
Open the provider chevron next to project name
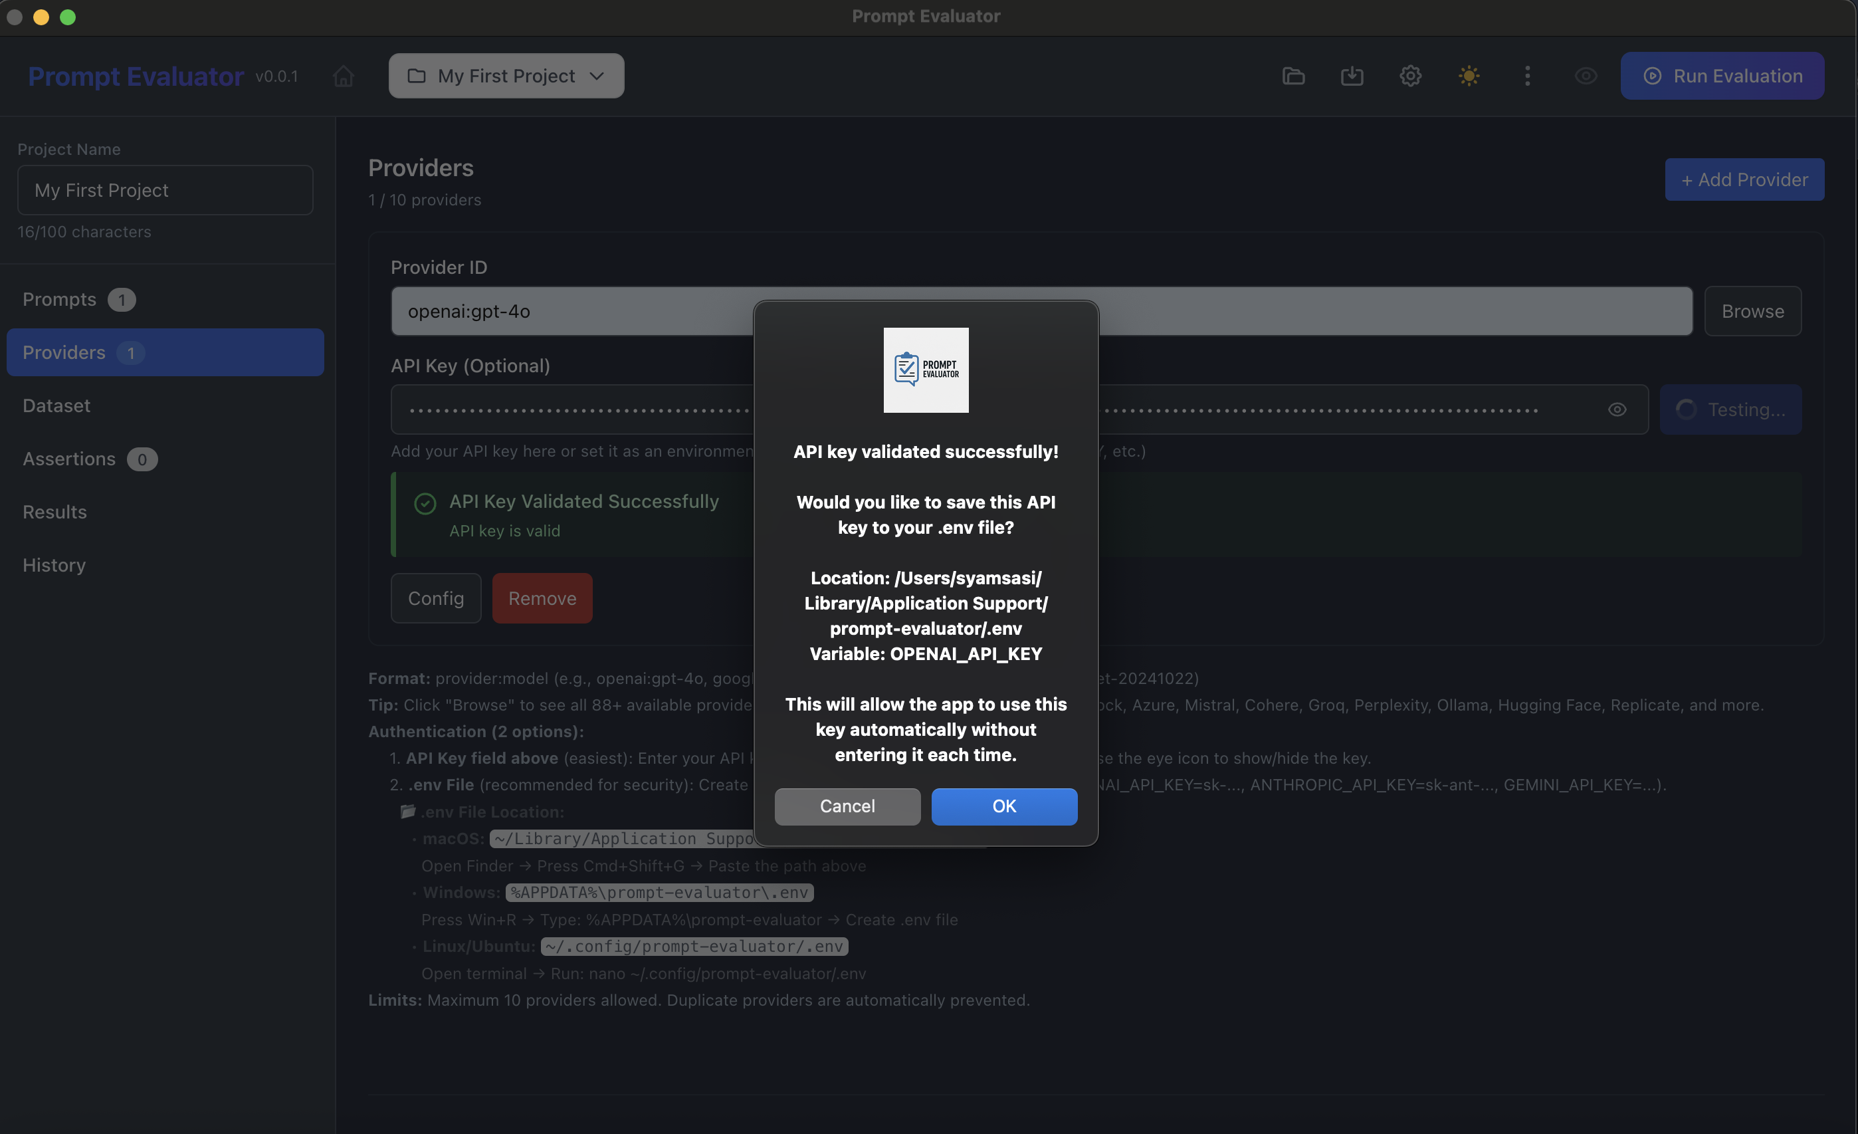(x=597, y=76)
